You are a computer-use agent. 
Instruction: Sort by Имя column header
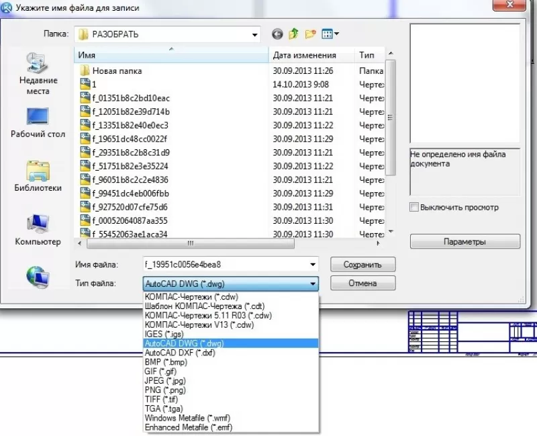pos(171,55)
